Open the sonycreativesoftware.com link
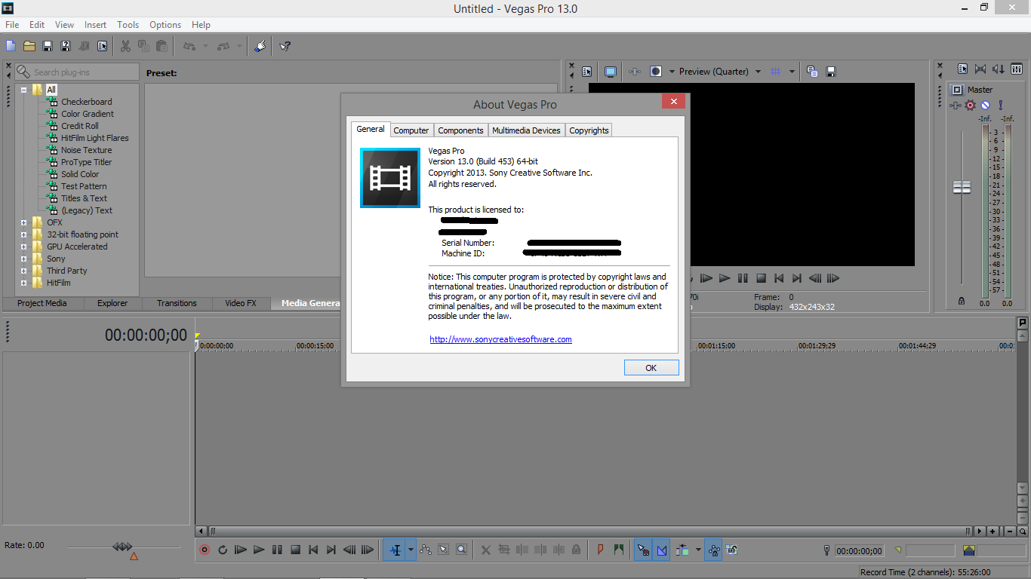The height and width of the screenshot is (579, 1031). point(500,339)
